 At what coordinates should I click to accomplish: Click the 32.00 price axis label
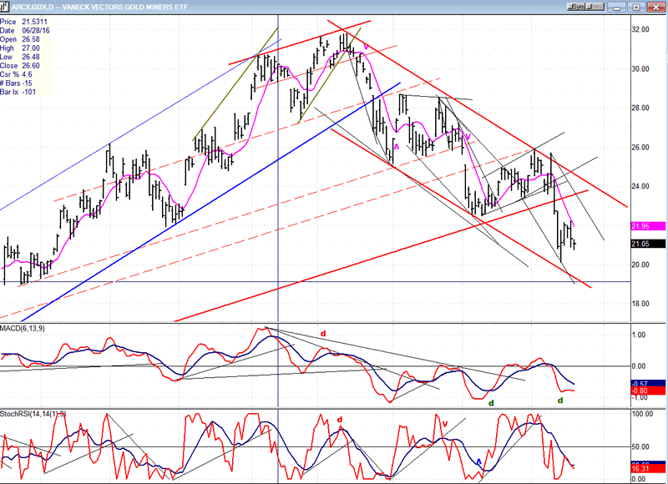pyautogui.click(x=640, y=29)
